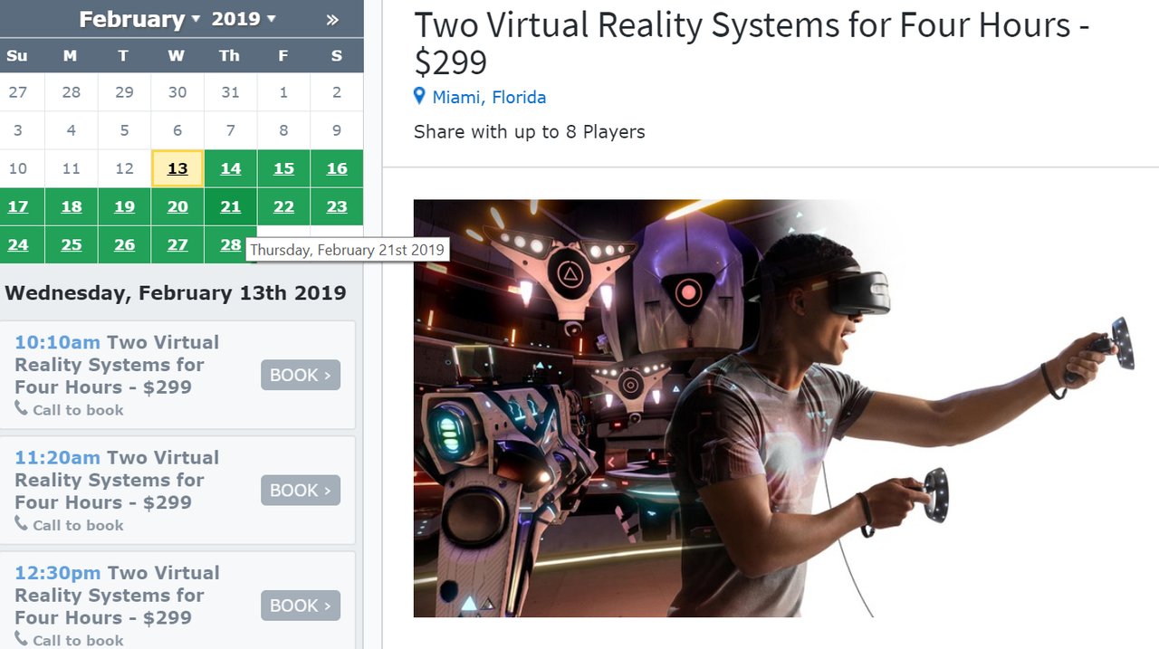Select February 23 on the calendar
1159x649 pixels.
pyautogui.click(x=337, y=206)
